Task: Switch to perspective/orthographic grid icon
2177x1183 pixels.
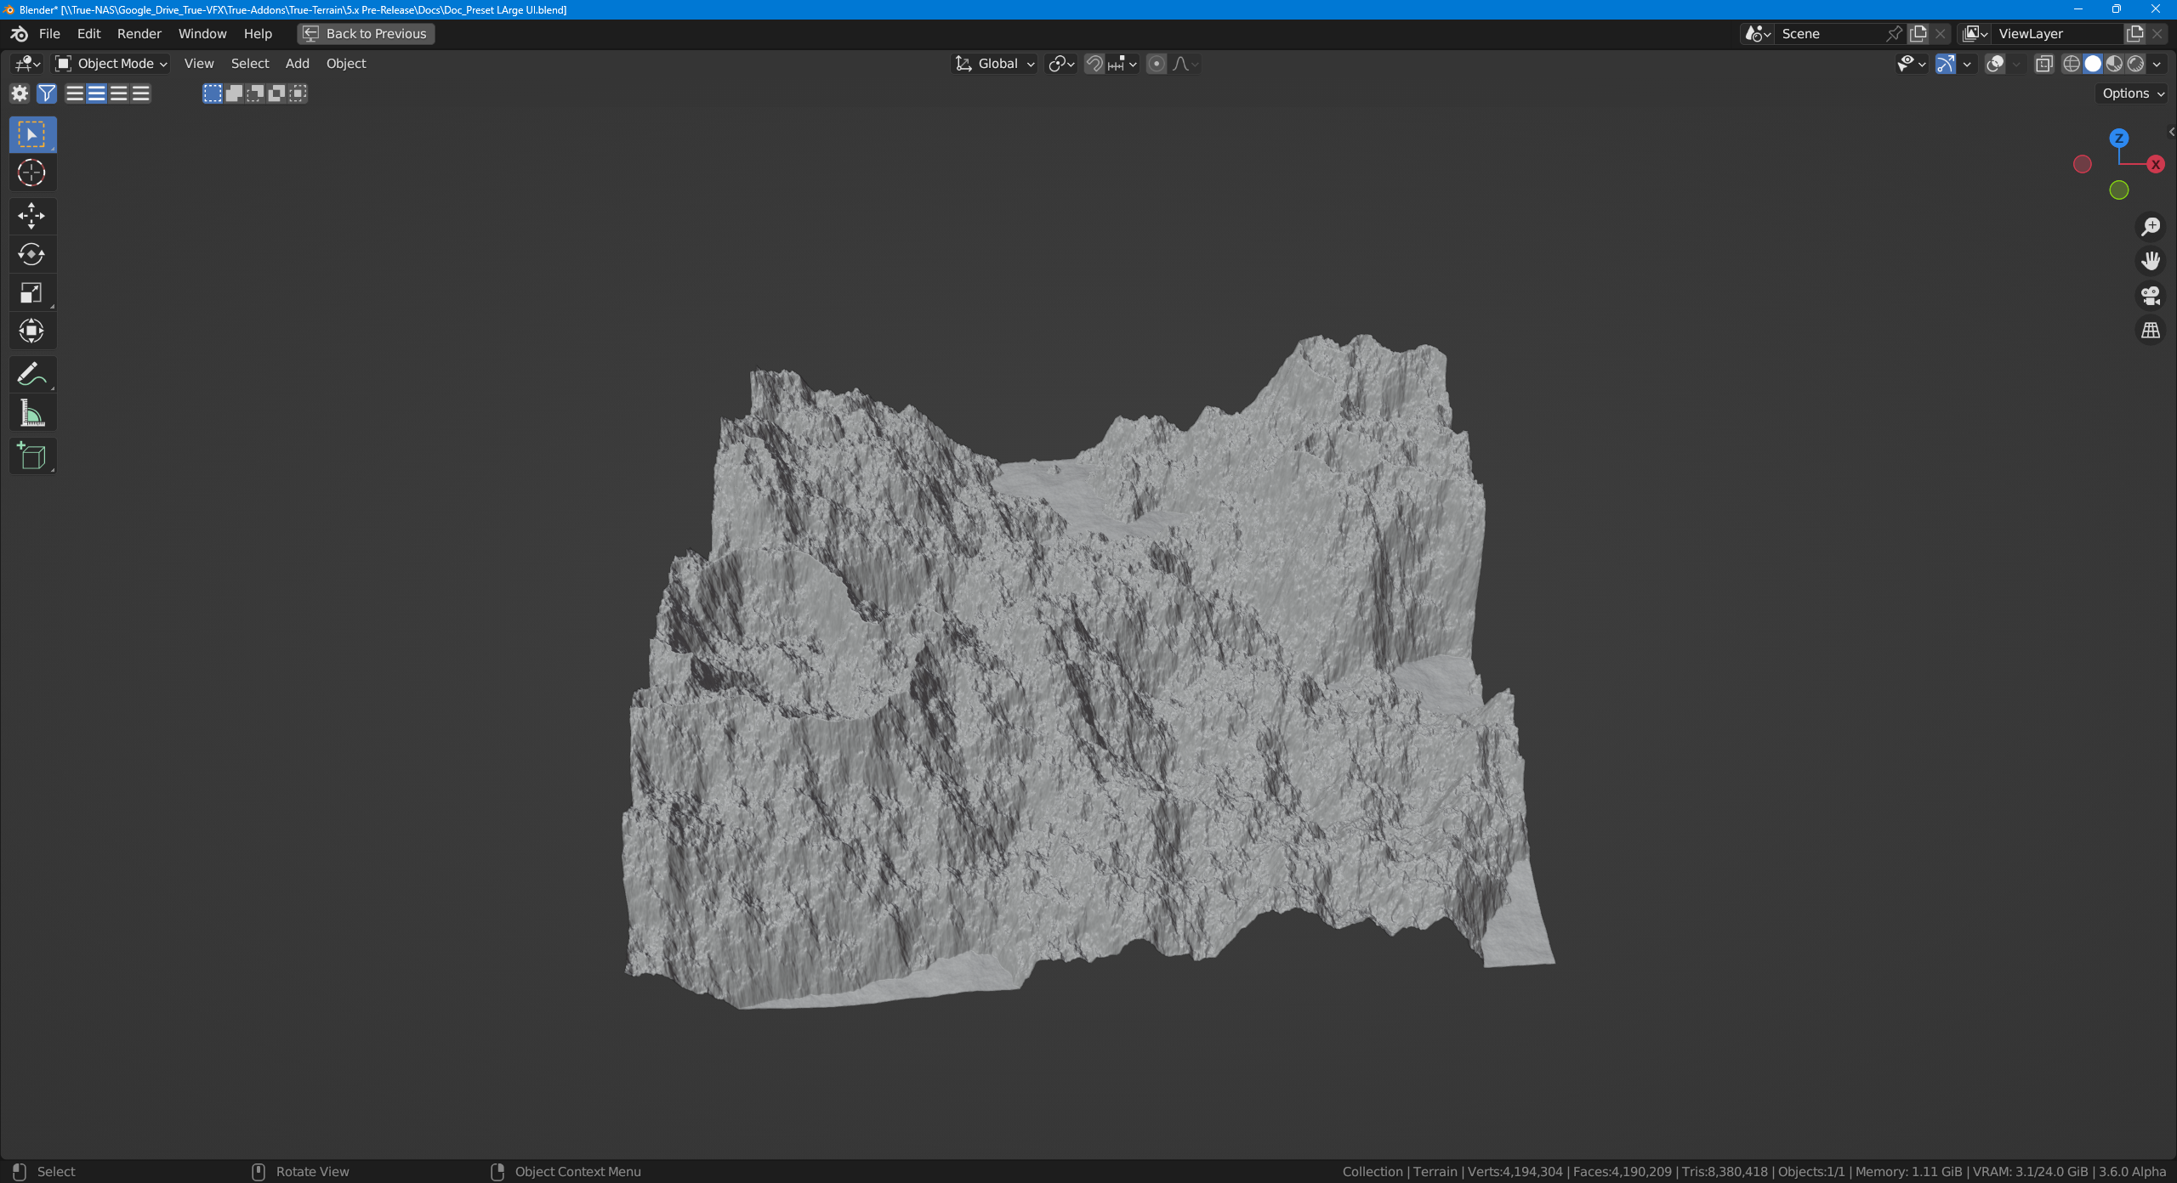Action: [2151, 330]
